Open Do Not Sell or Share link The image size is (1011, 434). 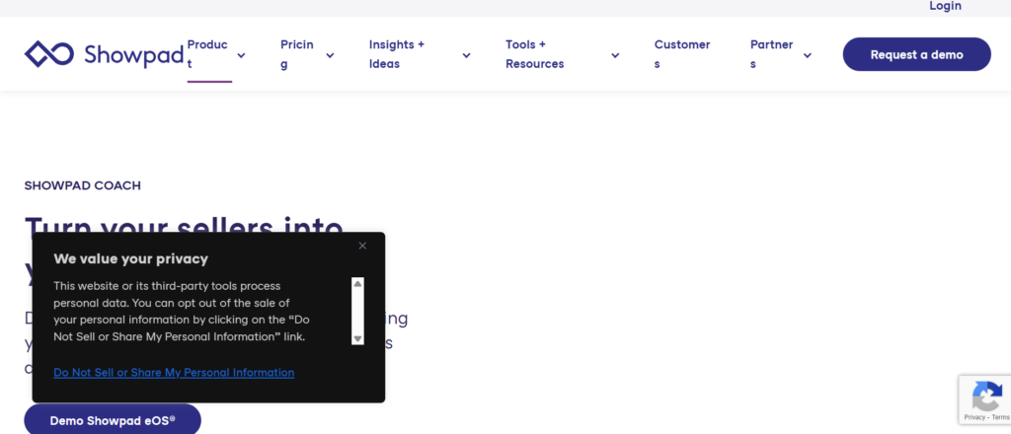[x=174, y=373]
